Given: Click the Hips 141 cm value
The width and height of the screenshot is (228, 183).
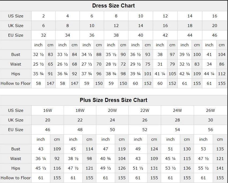Looking at the screenshot, I should (220, 168).
